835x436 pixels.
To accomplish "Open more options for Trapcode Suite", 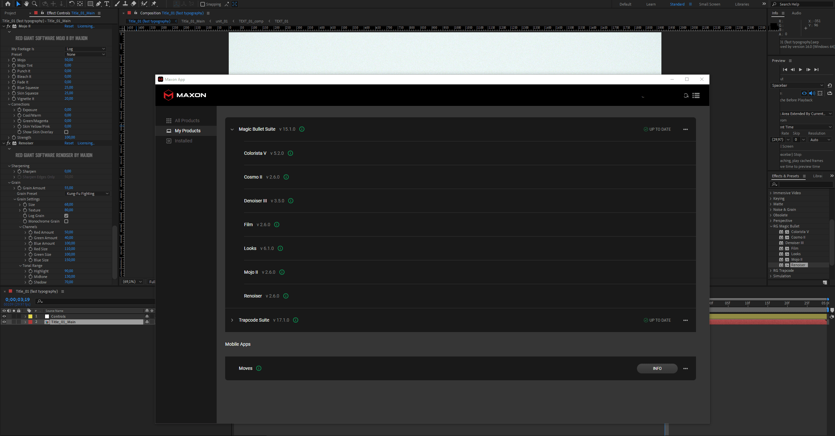I will 686,320.
